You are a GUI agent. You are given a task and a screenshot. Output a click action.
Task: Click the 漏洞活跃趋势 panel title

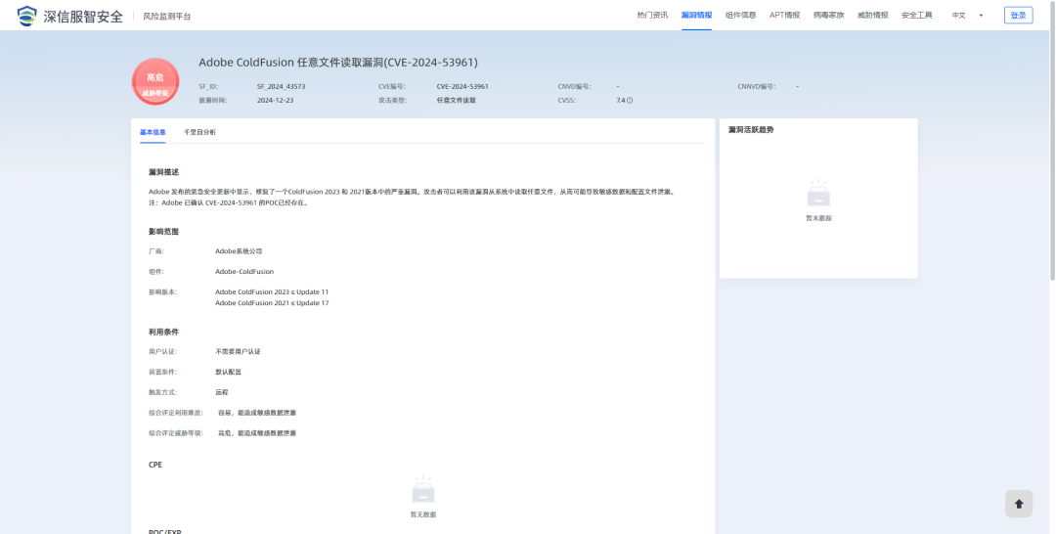(x=751, y=129)
